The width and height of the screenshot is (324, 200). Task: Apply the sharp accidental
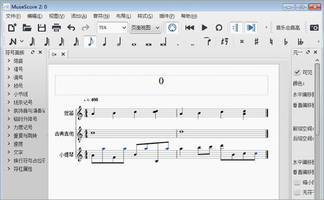(256, 42)
